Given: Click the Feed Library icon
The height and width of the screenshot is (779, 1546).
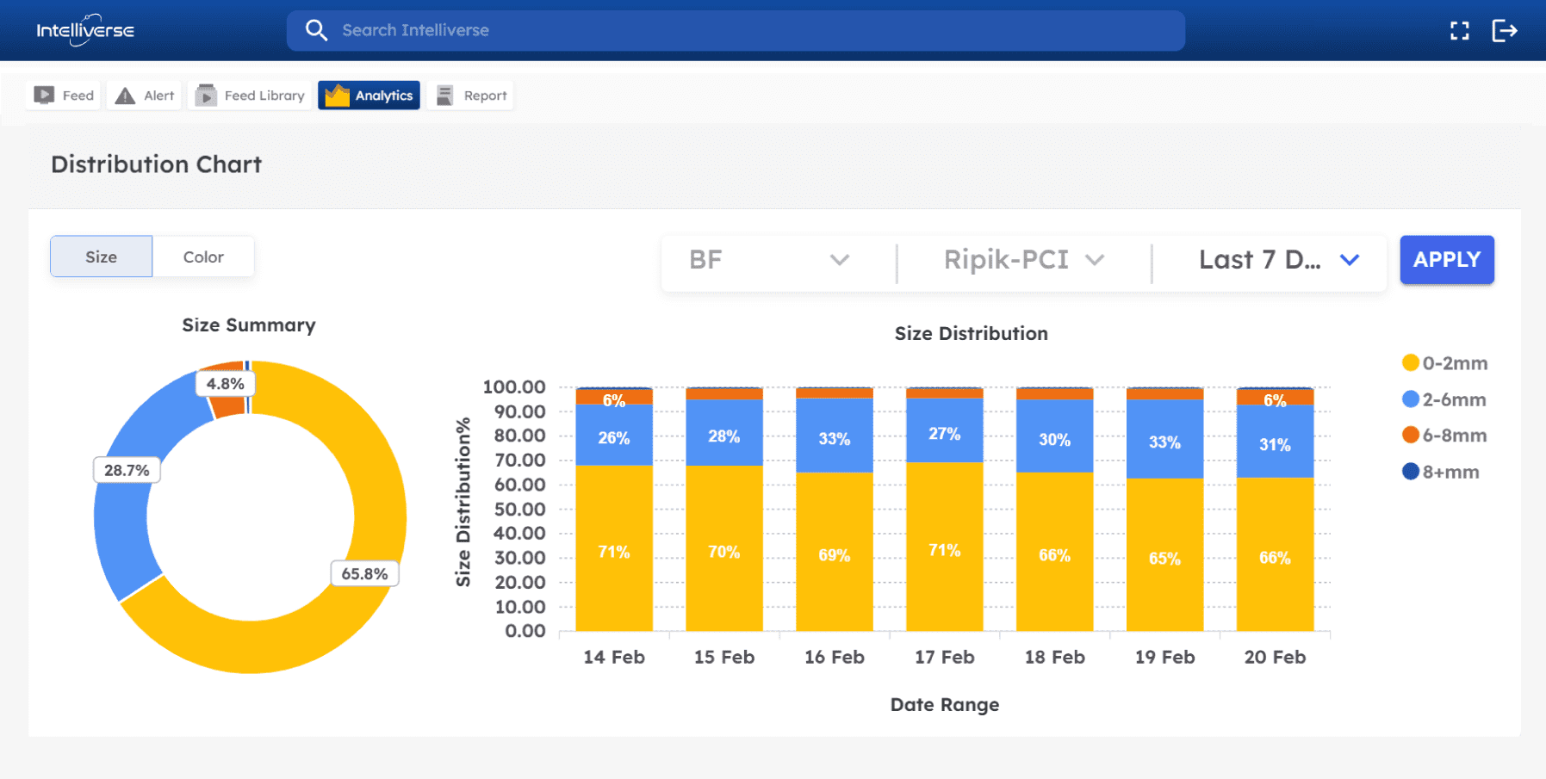Looking at the screenshot, I should coord(206,96).
